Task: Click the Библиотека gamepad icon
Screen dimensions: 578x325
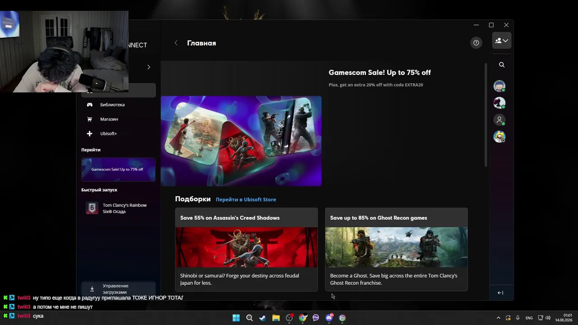Action: tap(89, 105)
